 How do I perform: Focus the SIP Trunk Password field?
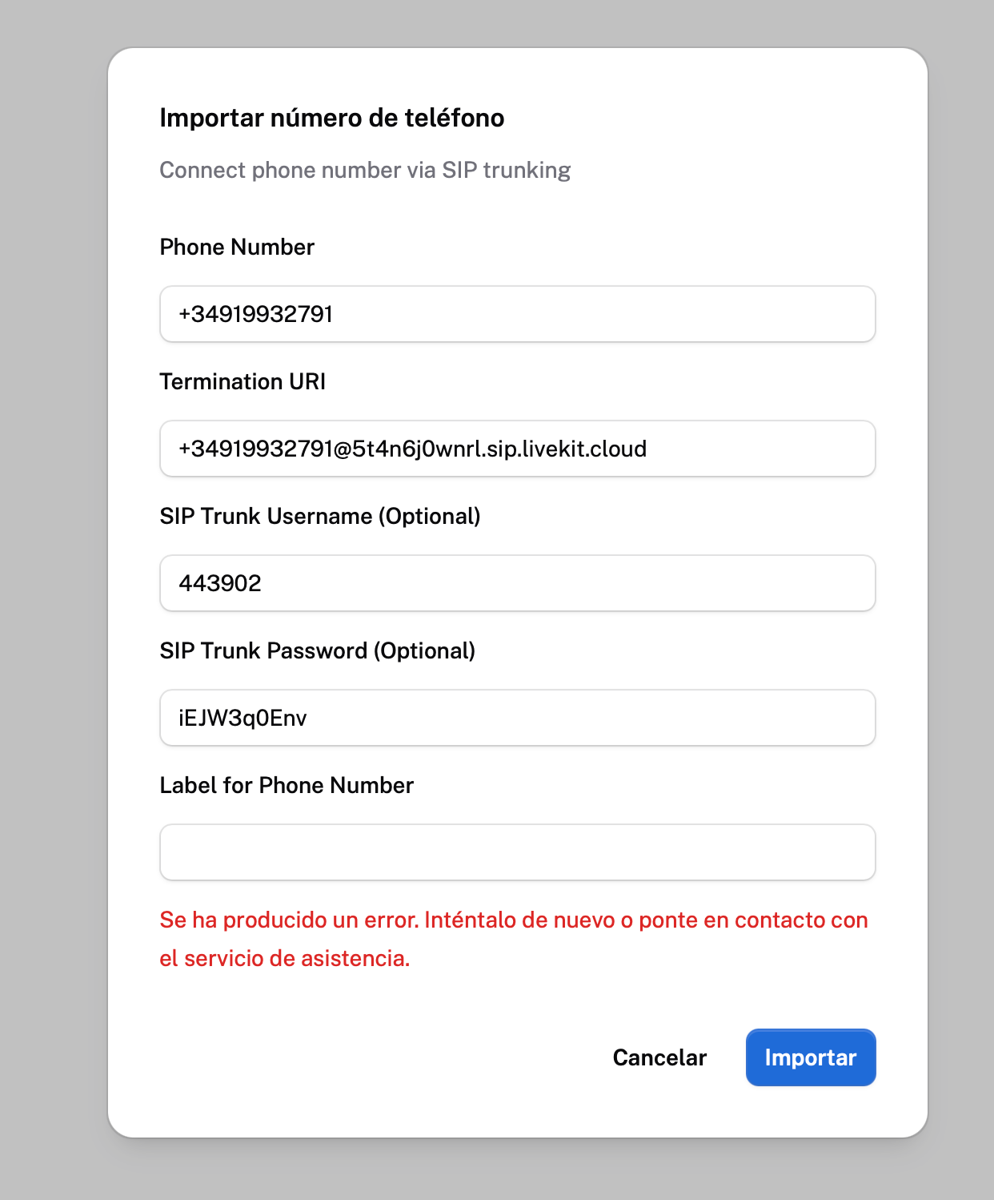tap(518, 718)
